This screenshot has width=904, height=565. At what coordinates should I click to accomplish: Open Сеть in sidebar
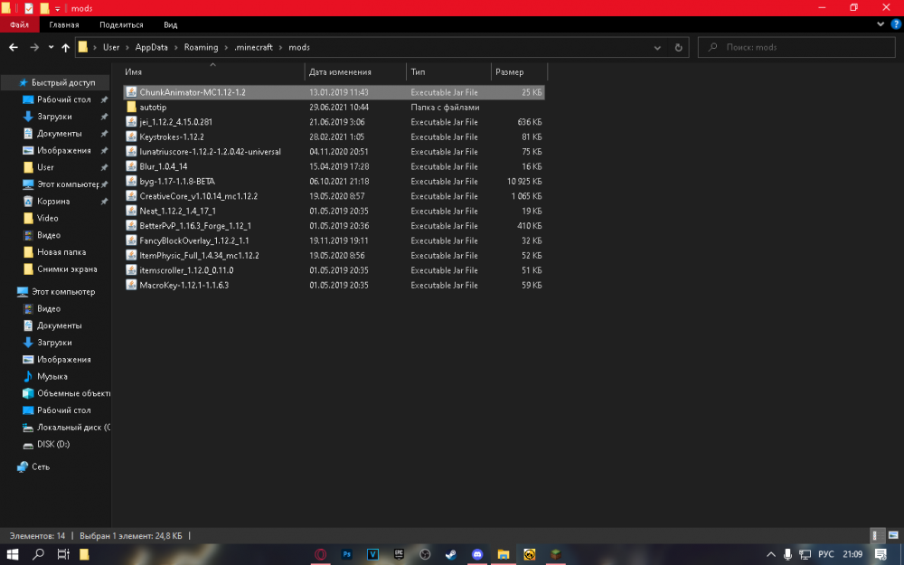point(41,467)
